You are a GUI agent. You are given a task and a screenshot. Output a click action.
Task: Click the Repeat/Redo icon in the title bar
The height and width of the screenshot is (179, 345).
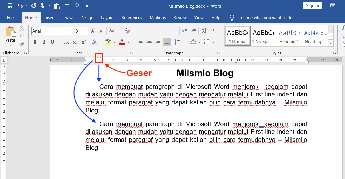tap(34, 6)
